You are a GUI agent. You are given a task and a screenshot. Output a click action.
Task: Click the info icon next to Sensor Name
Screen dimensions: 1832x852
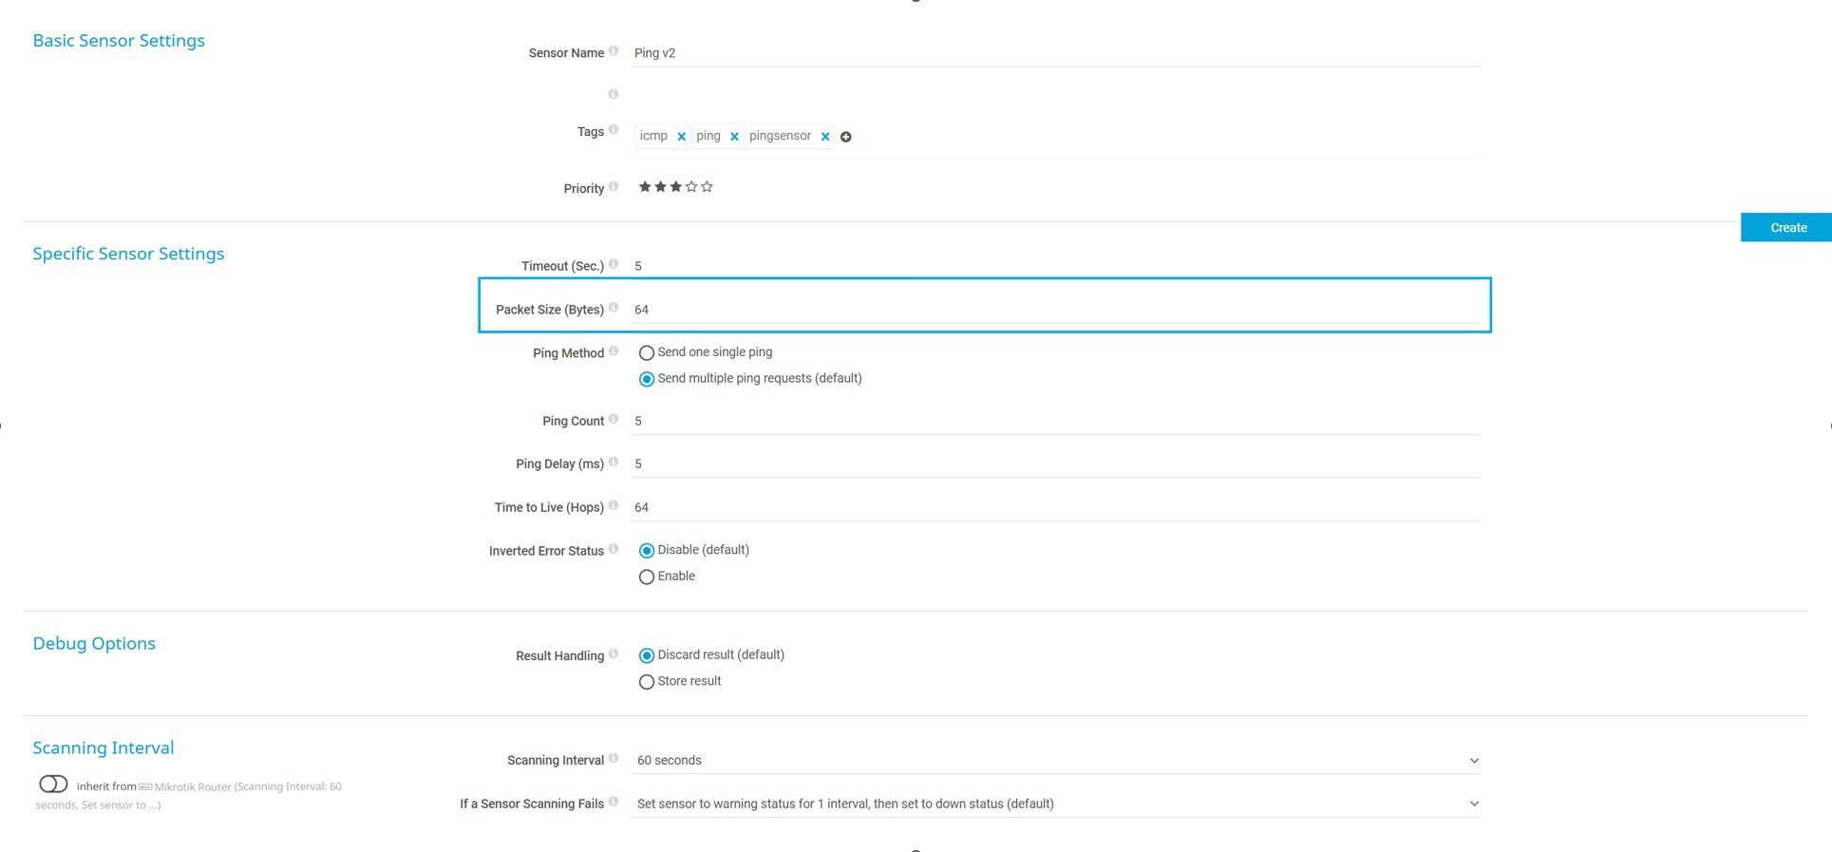(x=614, y=51)
